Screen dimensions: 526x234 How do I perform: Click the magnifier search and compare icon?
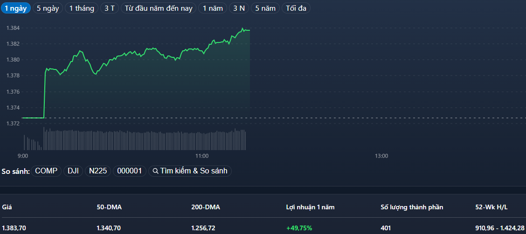155,171
